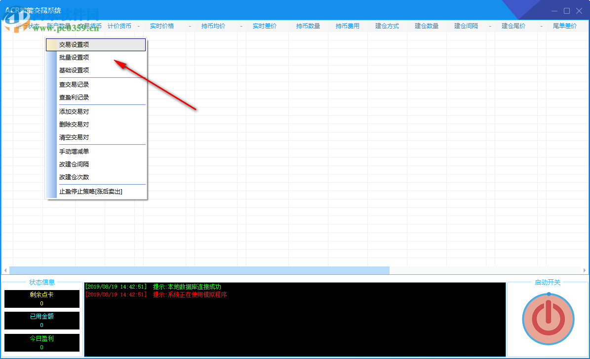Select 止盈停止策略[涨后卖出] menu item
Viewport: 590px width, 359px height.
pos(96,191)
